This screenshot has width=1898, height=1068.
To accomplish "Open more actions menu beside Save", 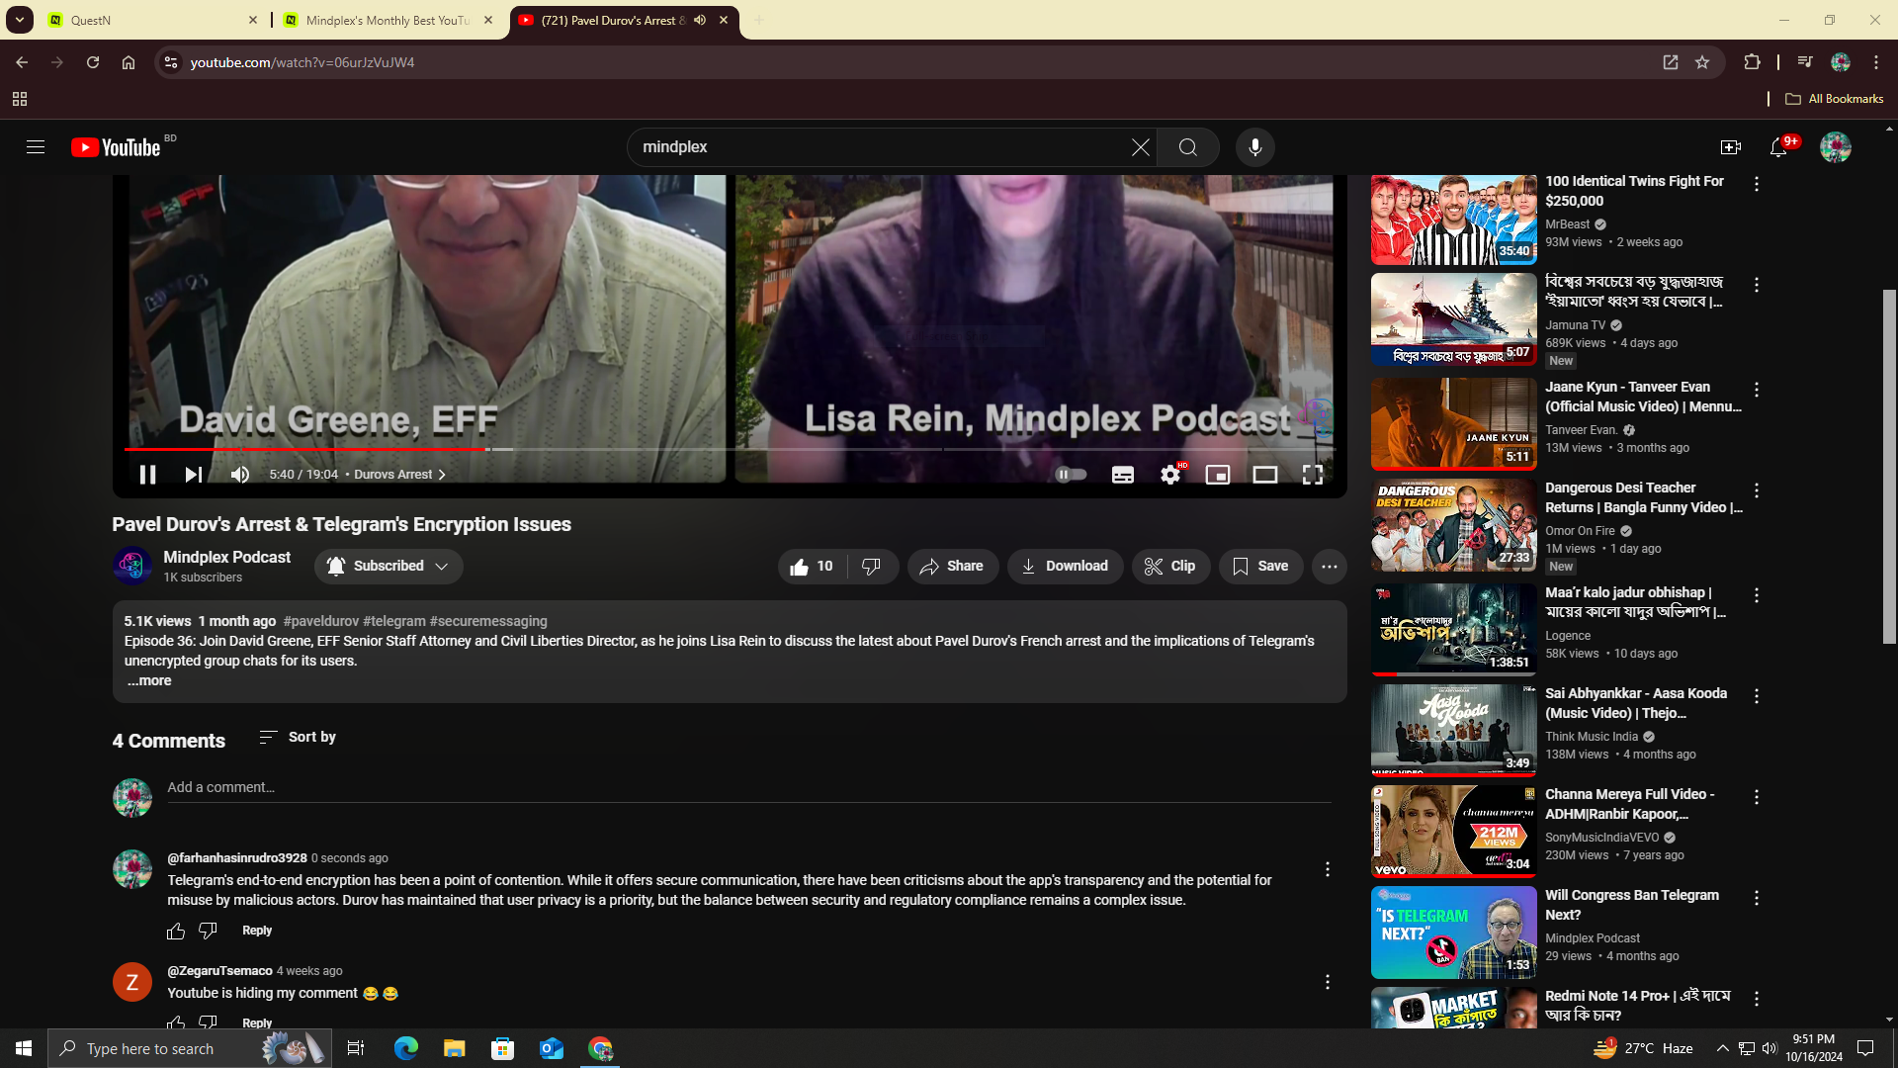I will [1330, 567].
